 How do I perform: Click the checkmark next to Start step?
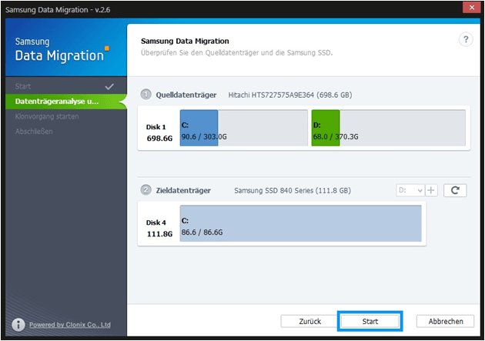click(x=109, y=86)
